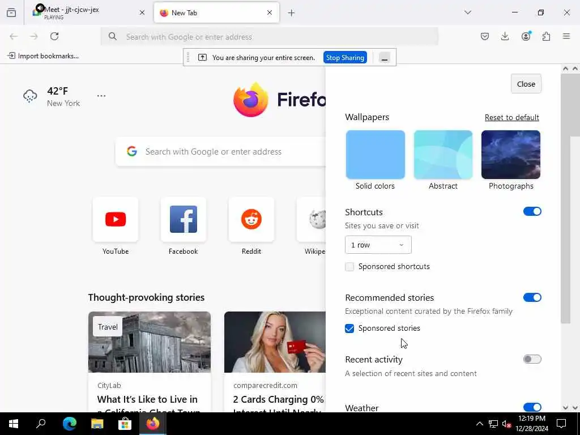Image resolution: width=580 pixels, height=435 pixels.
Task: Click Reset to default link
Action: [x=511, y=118]
